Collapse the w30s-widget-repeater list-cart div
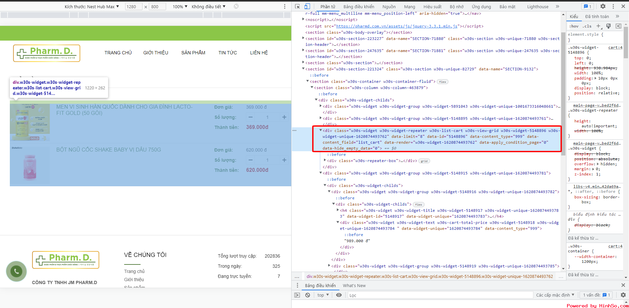 pos(320,130)
